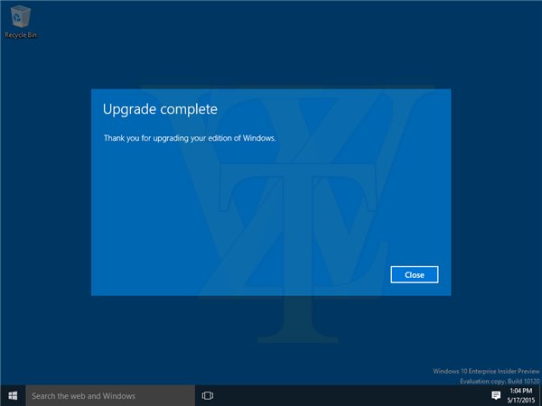Viewport: 542px width, 406px height.
Task: Click the blank dialog area left of Close
Action: [271, 274]
